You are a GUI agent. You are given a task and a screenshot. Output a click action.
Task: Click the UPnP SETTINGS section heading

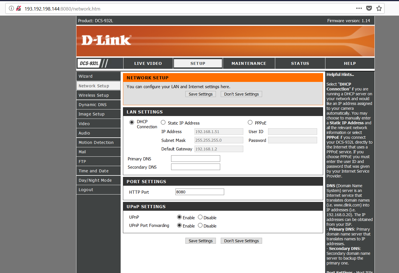[x=146, y=207]
